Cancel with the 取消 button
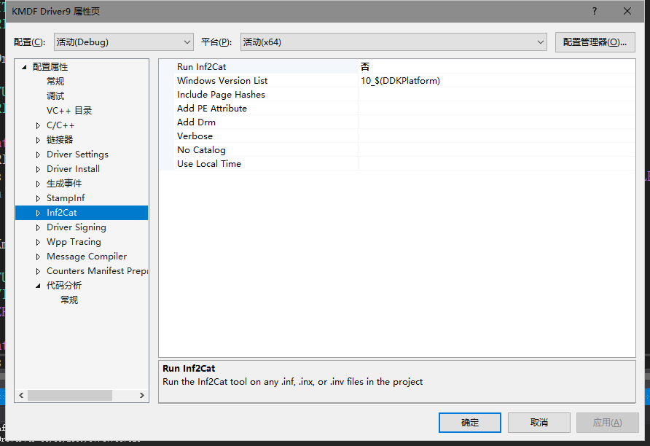The width and height of the screenshot is (650, 446). 539,423
